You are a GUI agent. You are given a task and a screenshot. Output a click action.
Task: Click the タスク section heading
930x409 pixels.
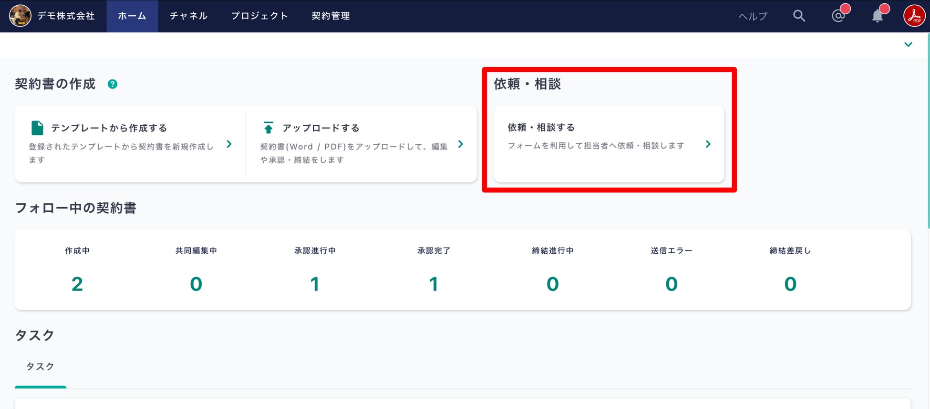(34, 335)
